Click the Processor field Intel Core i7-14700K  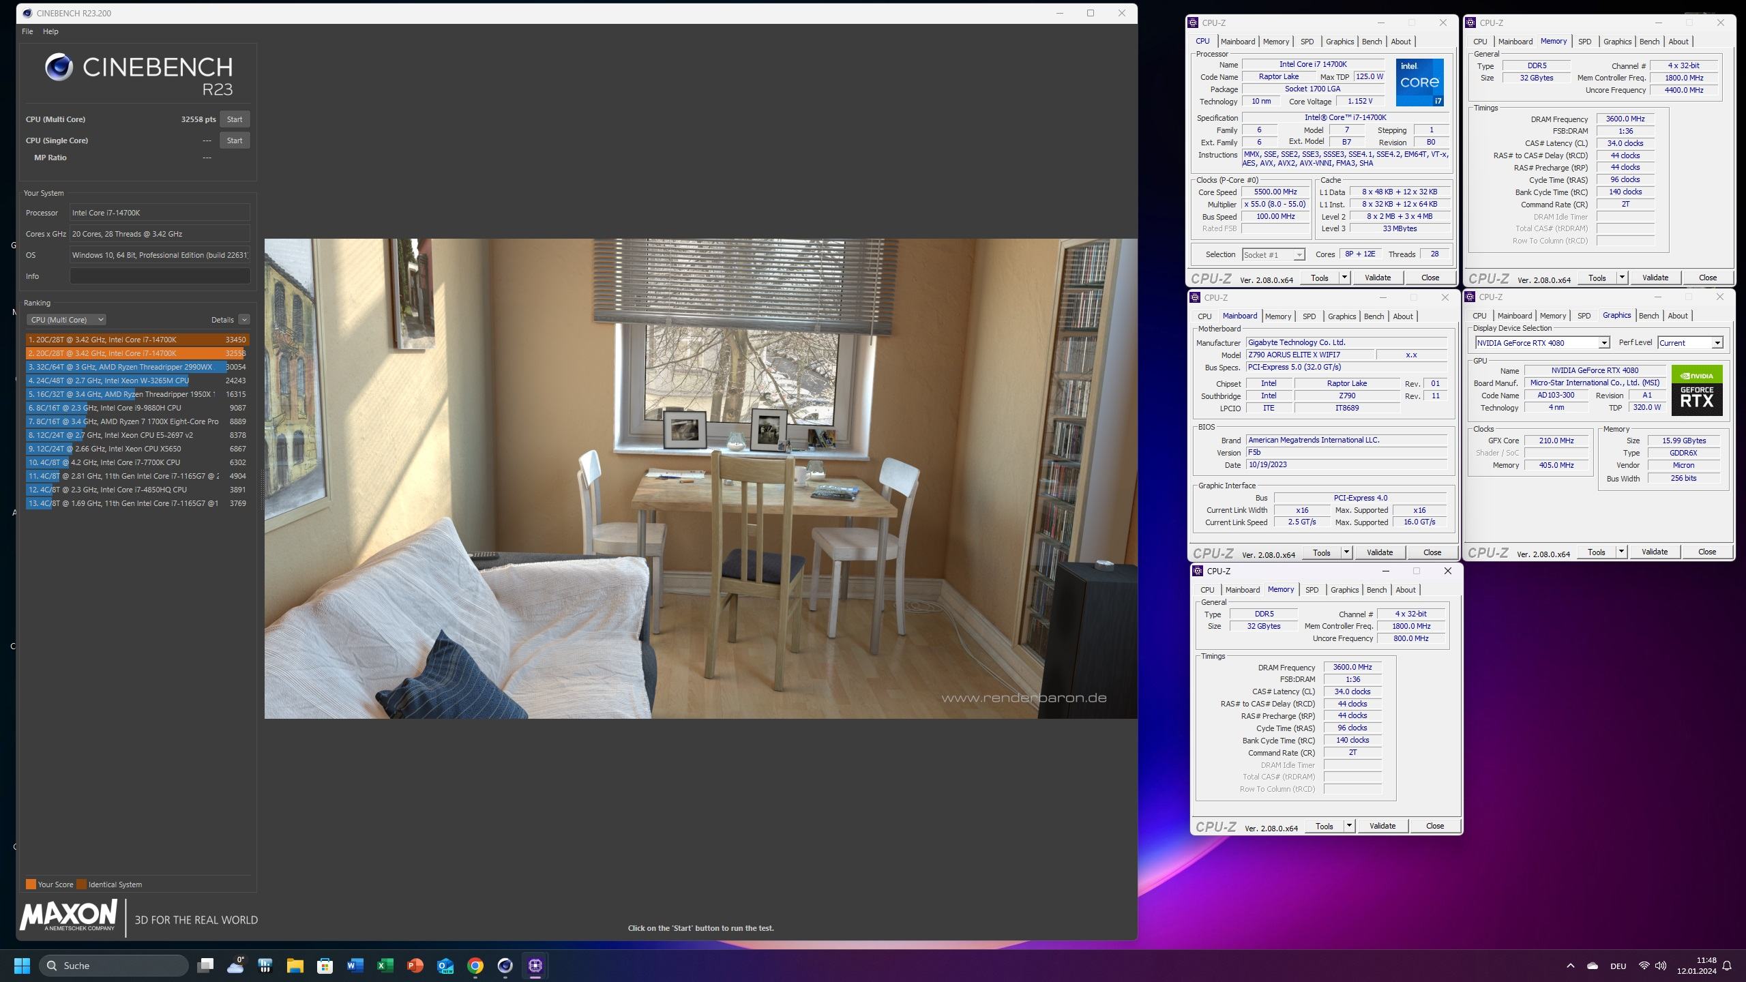[160, 213]
